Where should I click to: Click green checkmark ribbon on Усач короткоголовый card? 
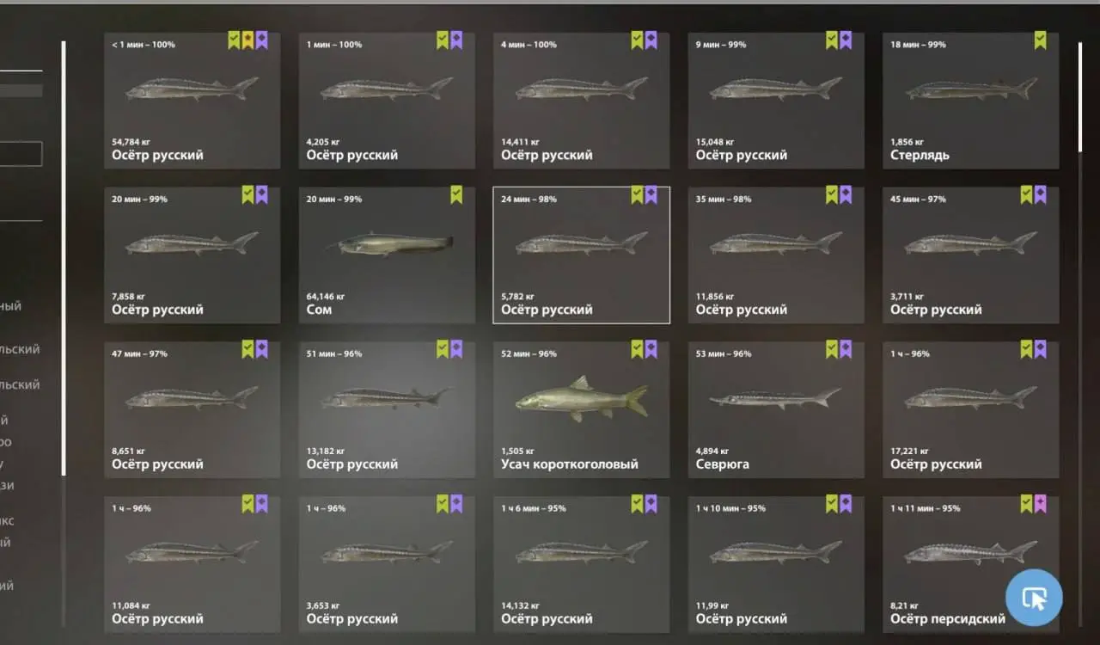pos(637,348)
